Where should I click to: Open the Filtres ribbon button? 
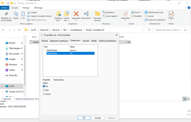tap(171, 16)
